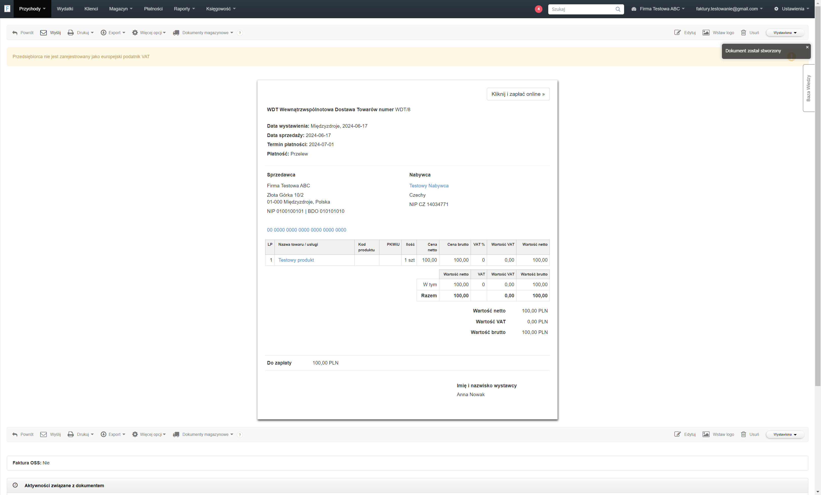Open the Testowy Nabywca buyer link
Screen dimensions: 821x495
pos(428,186)
